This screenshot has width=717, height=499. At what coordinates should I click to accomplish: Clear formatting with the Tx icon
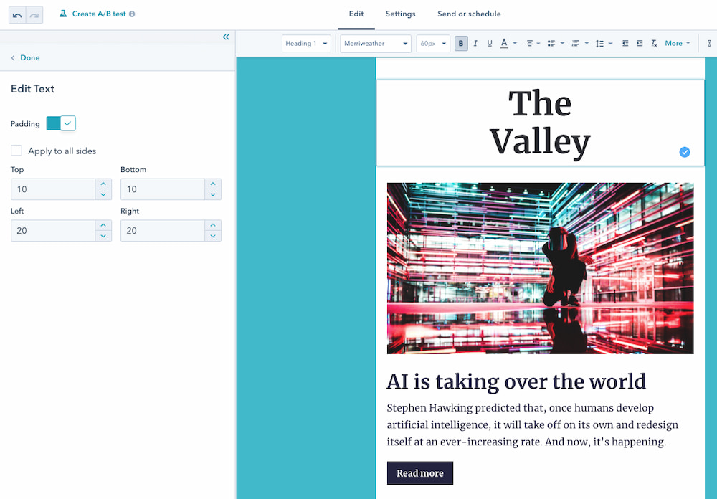(654, 43)
